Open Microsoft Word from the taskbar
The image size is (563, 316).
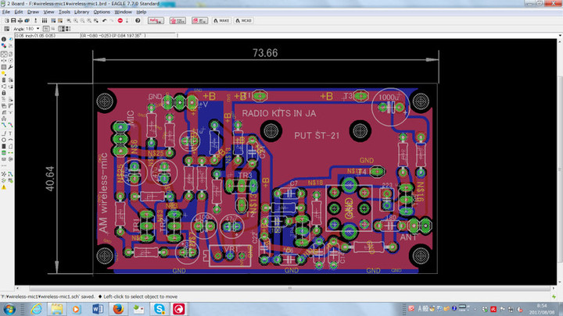point(98,309)
